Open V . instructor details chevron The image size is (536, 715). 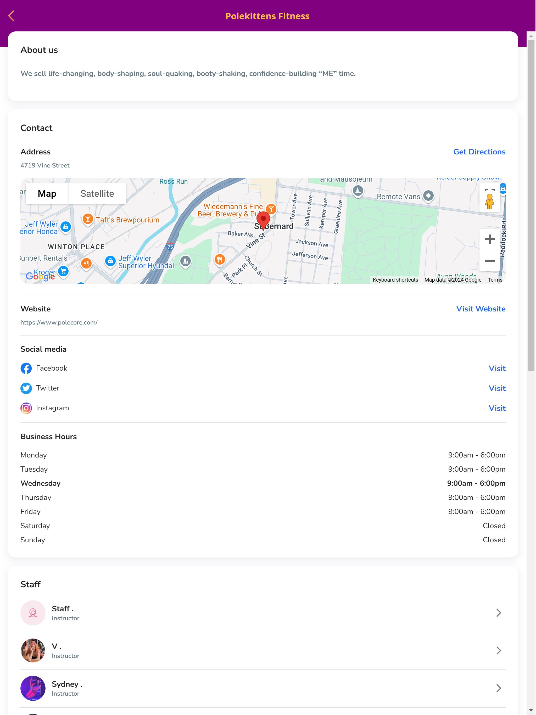click(x=499, y=651)
